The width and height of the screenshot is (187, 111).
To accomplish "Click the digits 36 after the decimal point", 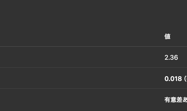I will point(174,57).
